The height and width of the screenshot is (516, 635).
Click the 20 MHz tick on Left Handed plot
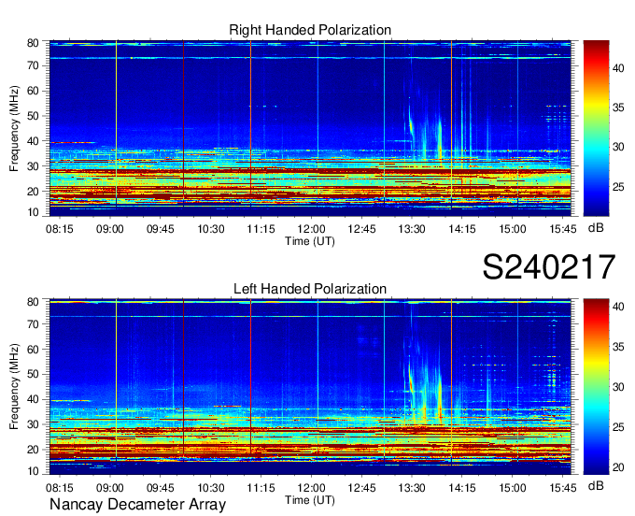pyautogui.click(x=33, y=450)
